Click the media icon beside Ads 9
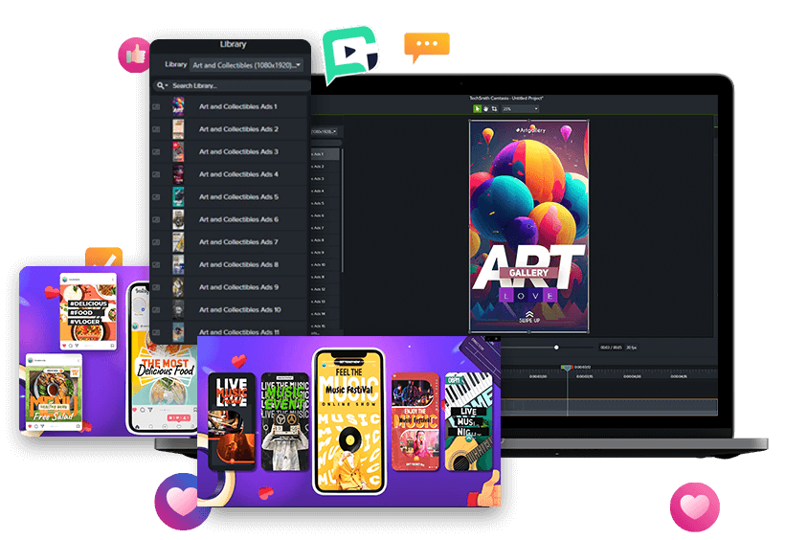The height and width of the screenshot is (540, 785). (x=157, y=287)
